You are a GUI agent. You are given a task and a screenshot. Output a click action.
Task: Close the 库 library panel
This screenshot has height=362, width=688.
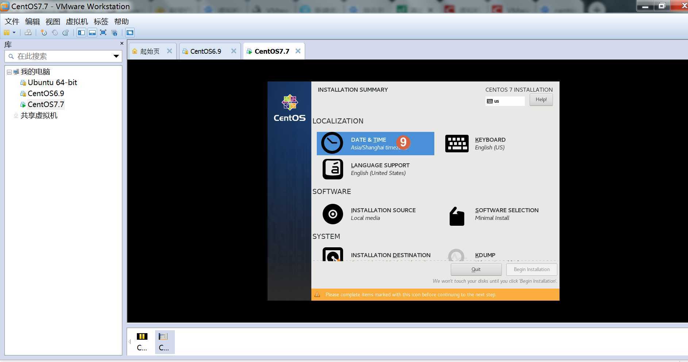[122, 43]
